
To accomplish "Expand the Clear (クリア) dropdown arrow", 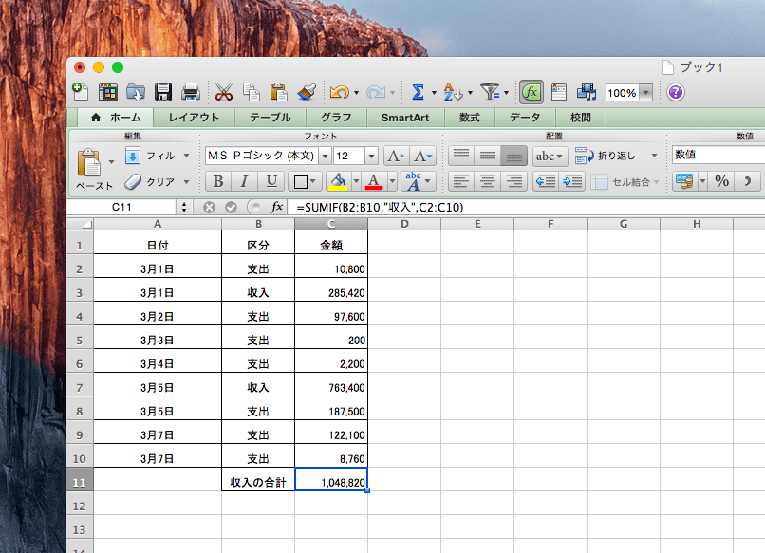I will (x=186, y=181).
